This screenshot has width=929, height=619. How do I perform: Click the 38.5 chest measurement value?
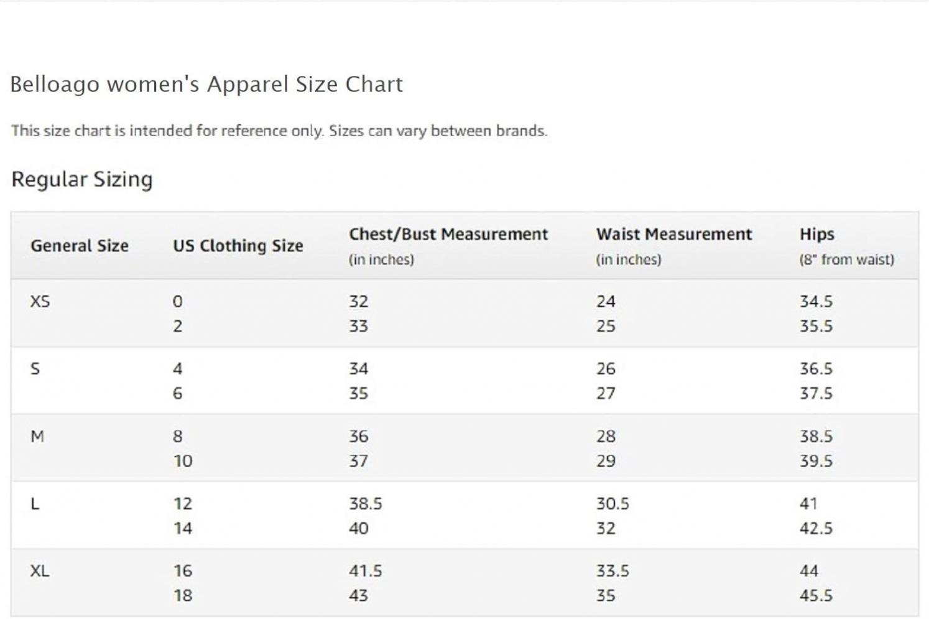(366, 504)
